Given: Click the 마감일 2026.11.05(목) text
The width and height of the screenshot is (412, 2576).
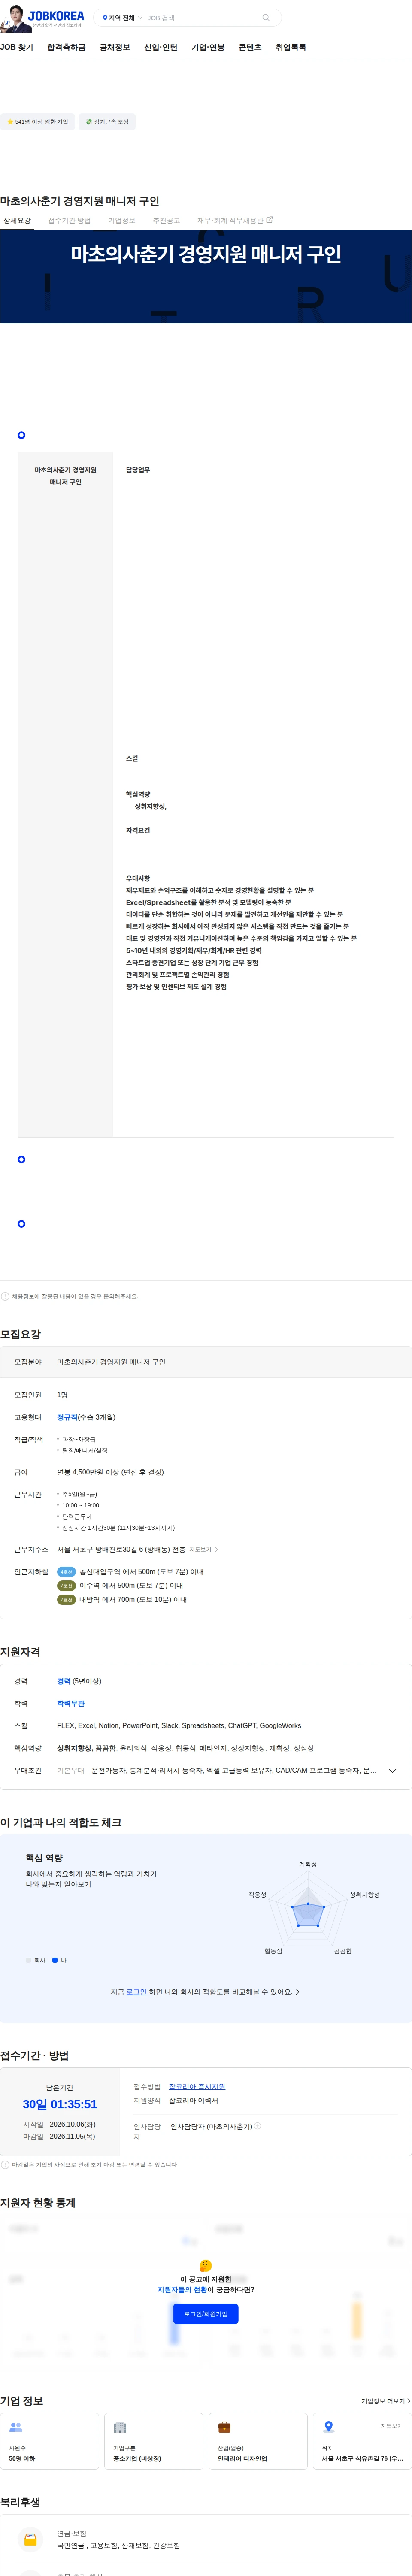Looking at the screenshot, I should coord(59,2136).
